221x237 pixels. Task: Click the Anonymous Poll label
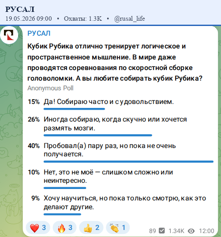50,88
